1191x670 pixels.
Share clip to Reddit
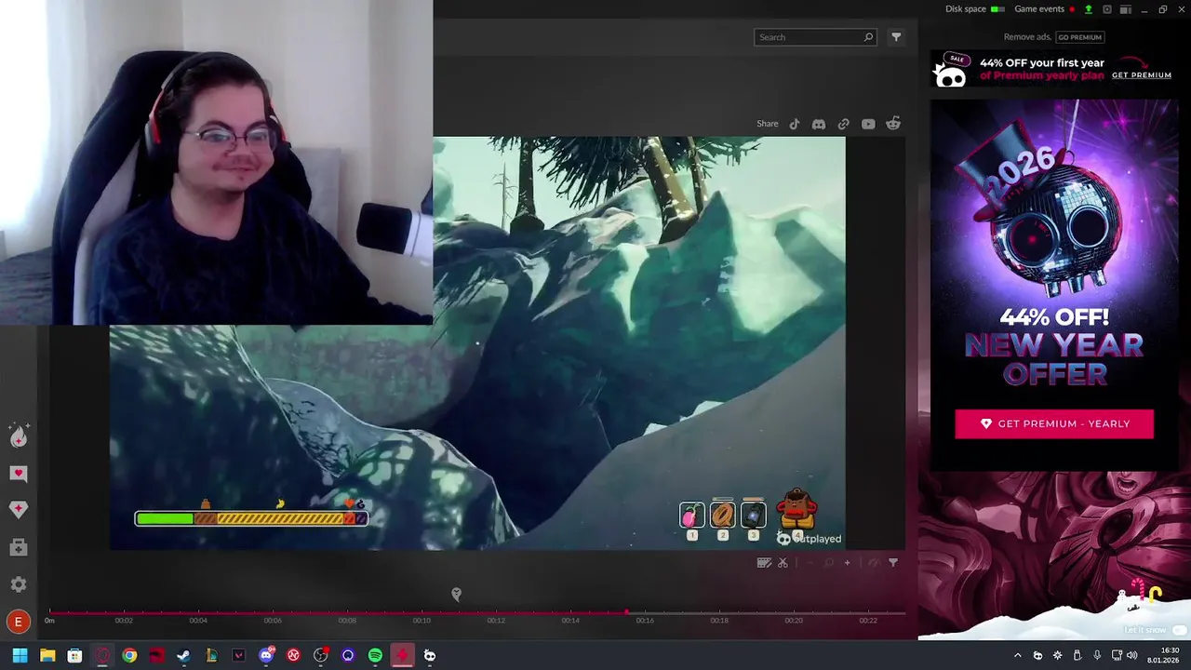coord(893,124)
